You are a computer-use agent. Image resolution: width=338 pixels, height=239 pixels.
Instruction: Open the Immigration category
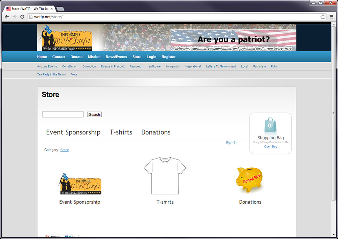(173, 66)
